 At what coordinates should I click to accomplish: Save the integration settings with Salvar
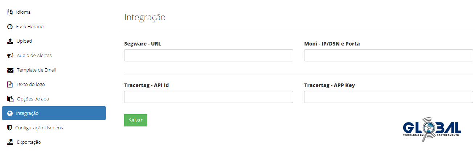136,120
